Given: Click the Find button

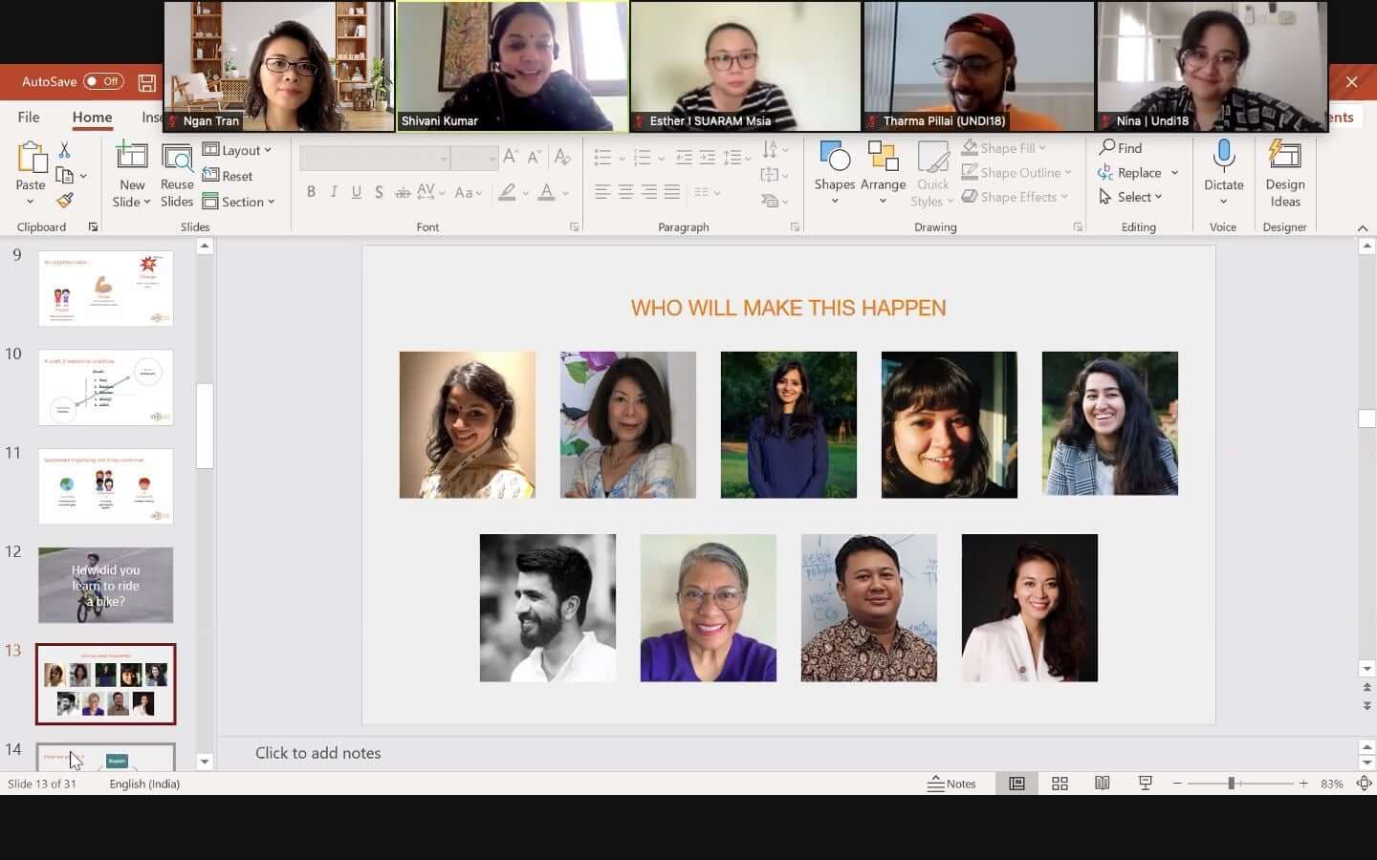Looking at the screenshot, I should coord(1121,148).
